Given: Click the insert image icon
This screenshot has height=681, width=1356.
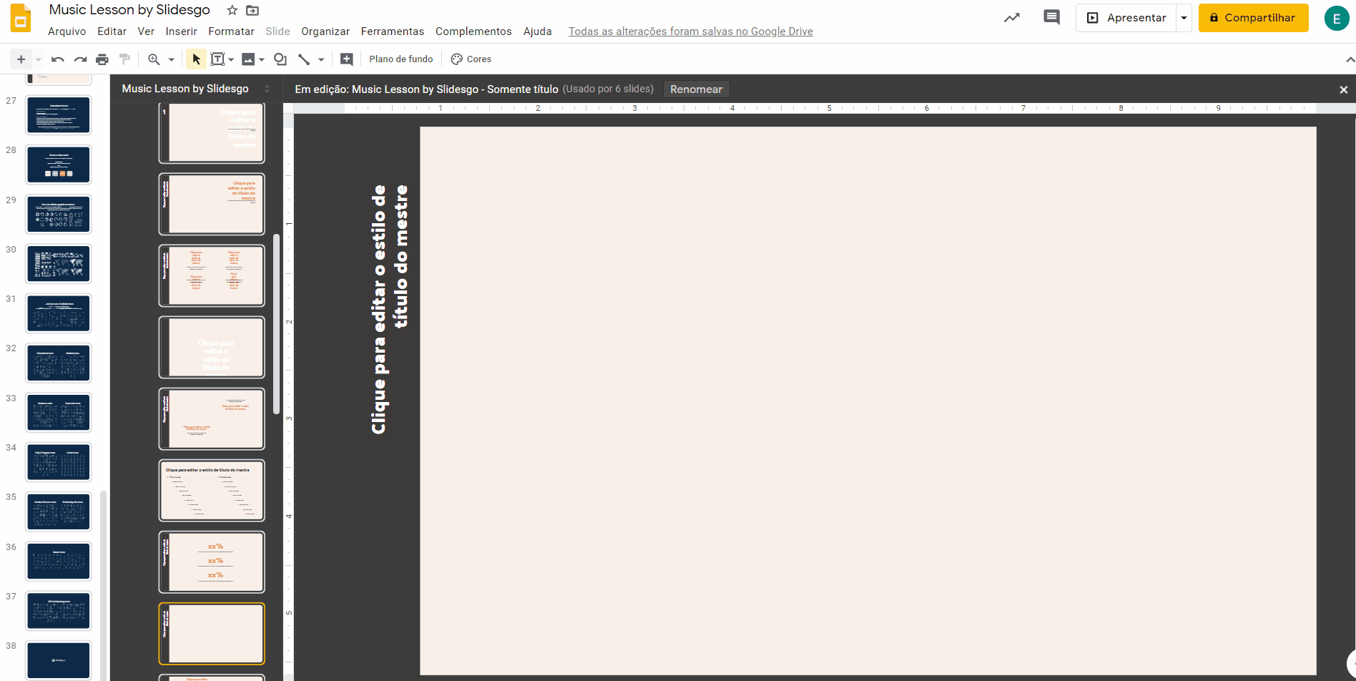Looking at the screenshot, I should [x=248, y=59].
